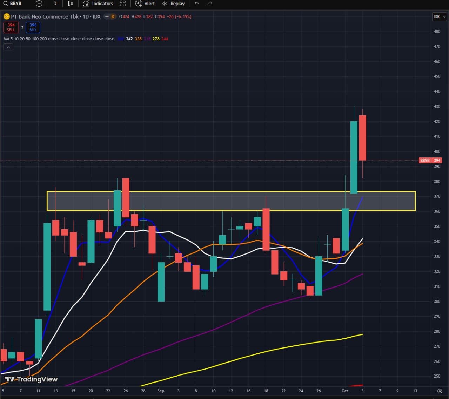
Task: Click the blue 396 BUY button
Action: pos(33,27)
